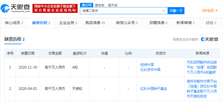Open the 融资历程 tab

41,23
